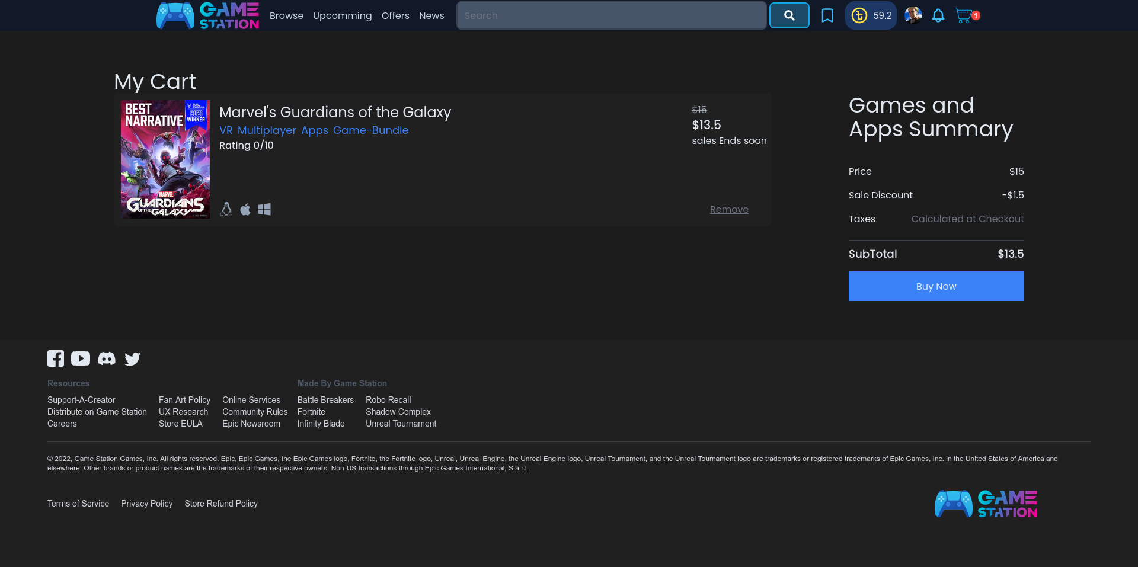
Task: Remove the game from cart
Action: pyautogui.click(x=729, y=209)
